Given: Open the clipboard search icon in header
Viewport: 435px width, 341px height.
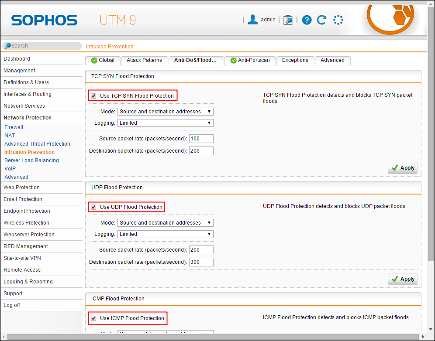Looking at the screenshot, I should (x=288, y=20).
